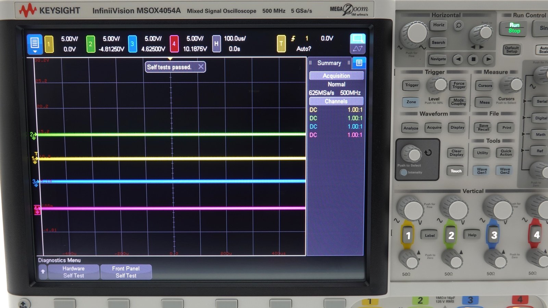Select channel 4 red badge on screen
The width and height of the screenshot is (548, 308).
coord(174,44)
